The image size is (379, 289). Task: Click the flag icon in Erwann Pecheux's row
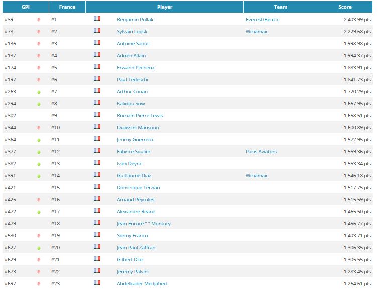(97, 66)
